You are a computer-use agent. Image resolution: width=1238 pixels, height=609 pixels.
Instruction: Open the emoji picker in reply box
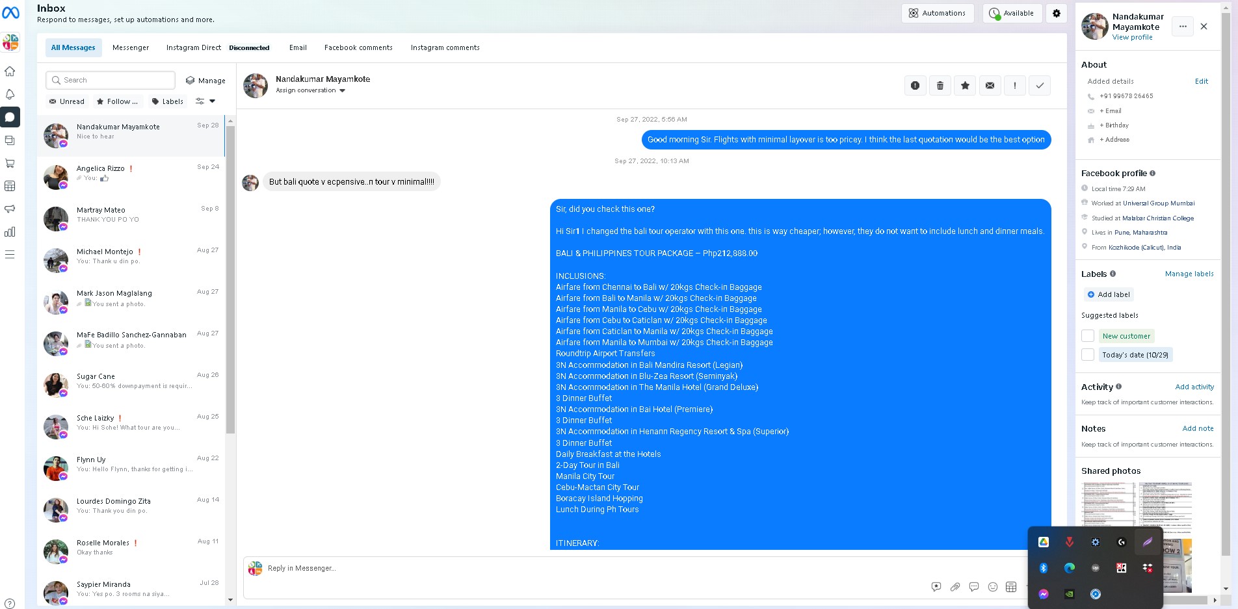[x=993, y=587]
